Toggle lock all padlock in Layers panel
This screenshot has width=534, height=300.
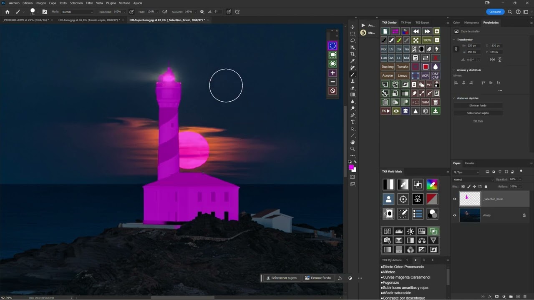coord(486,187)
